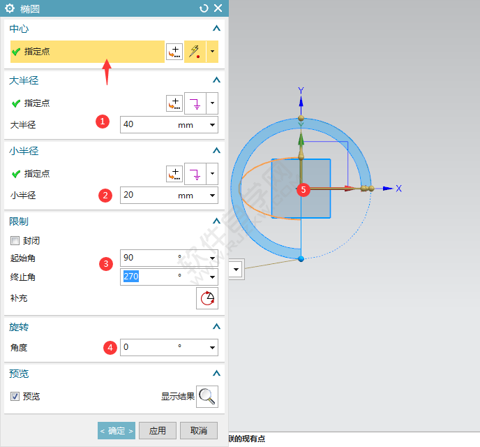Click the point type icon in 大半径
The width and height of the screenshot is (480, 447).
193,103
